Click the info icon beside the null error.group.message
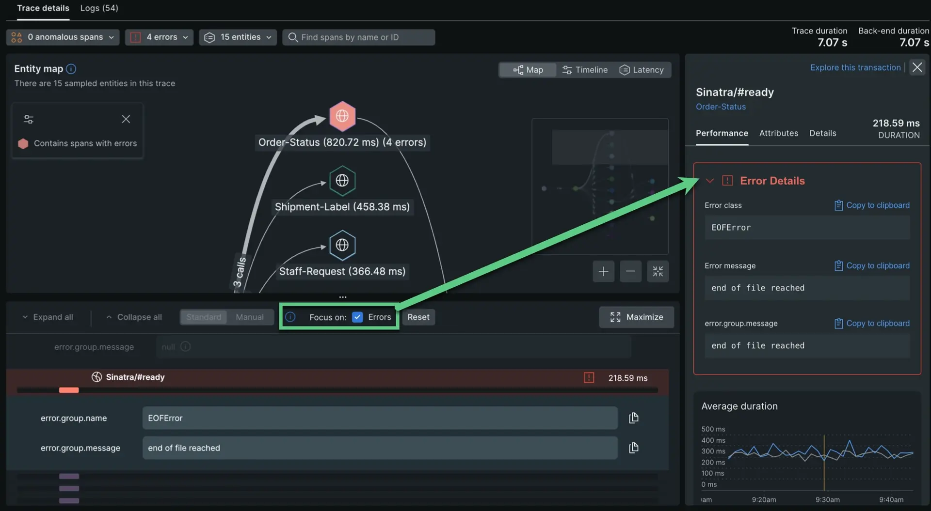 point(185,347)
